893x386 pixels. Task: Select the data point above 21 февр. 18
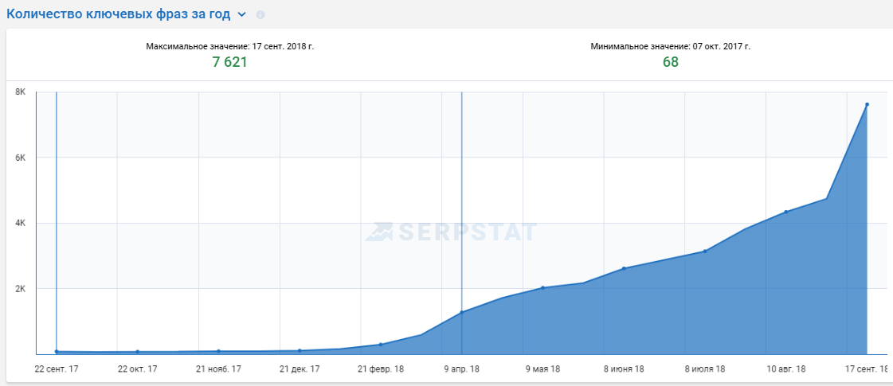pos(381,345)
